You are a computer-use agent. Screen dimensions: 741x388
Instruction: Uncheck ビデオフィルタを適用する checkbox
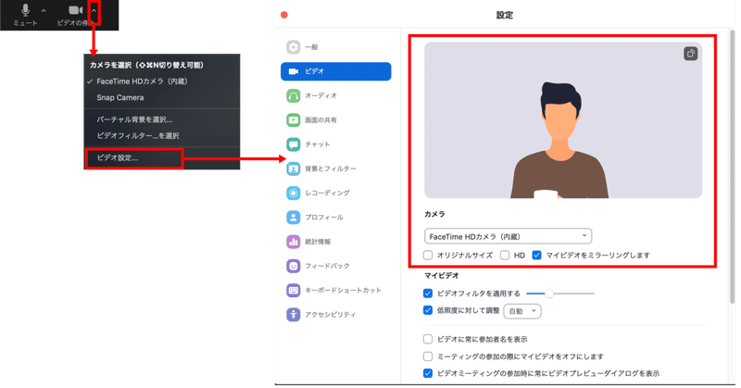(x=428, y=294)
